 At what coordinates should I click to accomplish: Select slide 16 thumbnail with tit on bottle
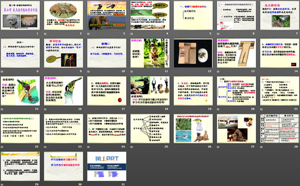(x=64, y=91)
